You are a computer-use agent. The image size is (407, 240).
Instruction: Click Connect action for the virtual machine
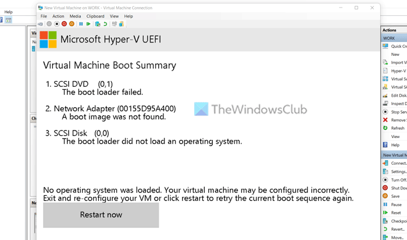point(395,163)
